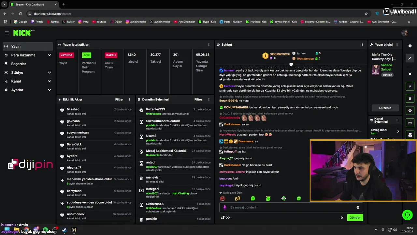Screen dimensions: 417x235
Task: Click ORKUNKOKCU top gifter in chat header
Action: [280, 54]
